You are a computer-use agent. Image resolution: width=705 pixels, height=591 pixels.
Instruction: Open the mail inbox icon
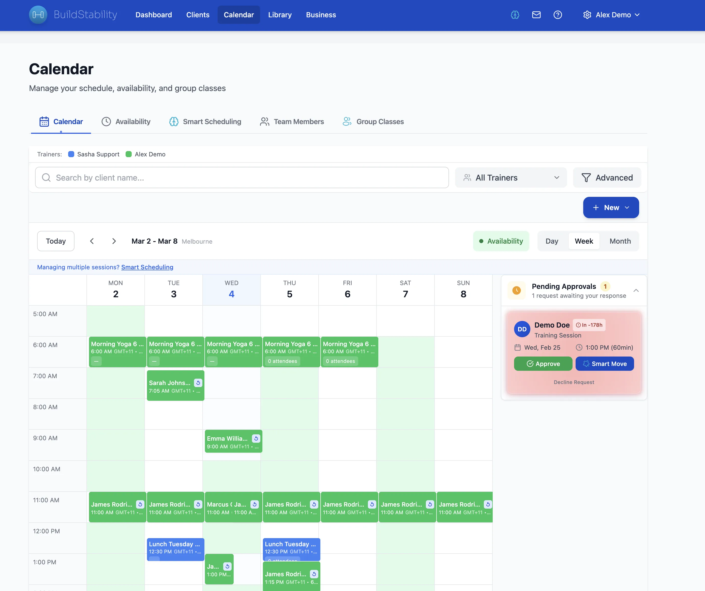pos(536,15)
